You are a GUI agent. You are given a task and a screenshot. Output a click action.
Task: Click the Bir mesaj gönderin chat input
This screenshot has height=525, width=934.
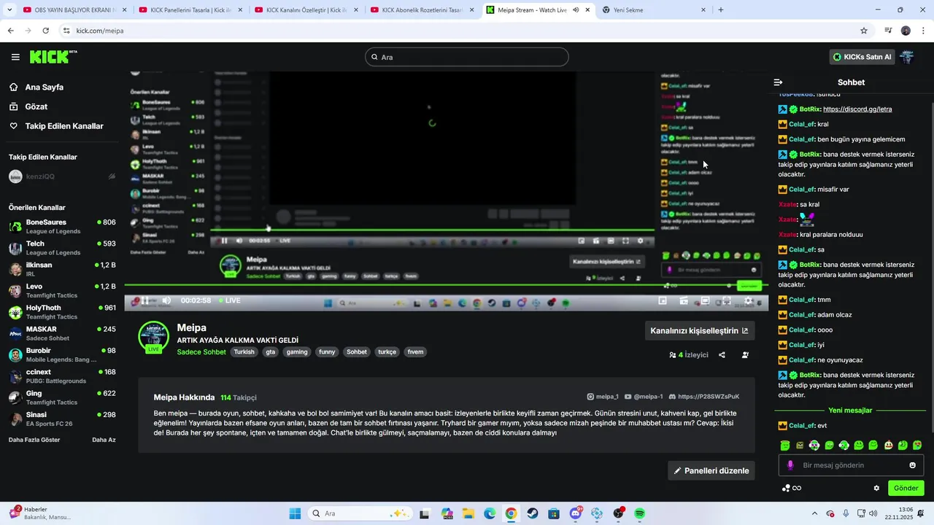pos(851,465)
